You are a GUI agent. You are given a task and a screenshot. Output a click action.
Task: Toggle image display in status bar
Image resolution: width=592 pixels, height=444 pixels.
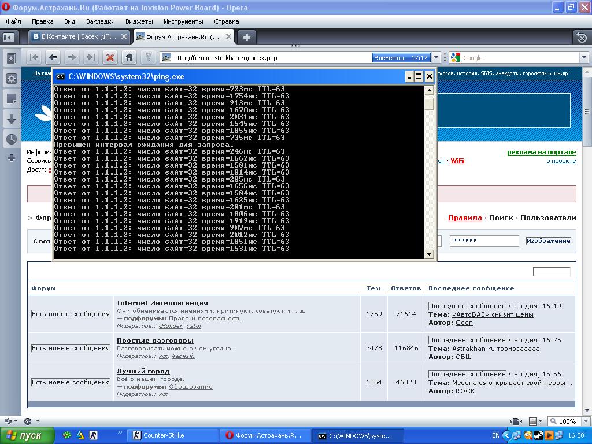tap(532, 421)
